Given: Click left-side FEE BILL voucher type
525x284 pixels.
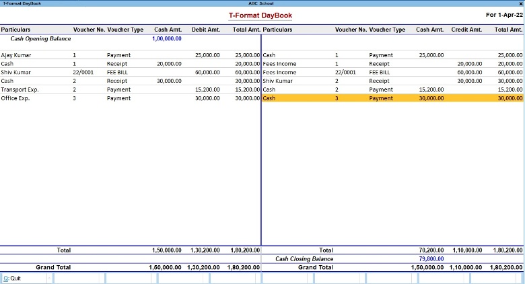Looking at the screenshot, I should coord(117,72).
